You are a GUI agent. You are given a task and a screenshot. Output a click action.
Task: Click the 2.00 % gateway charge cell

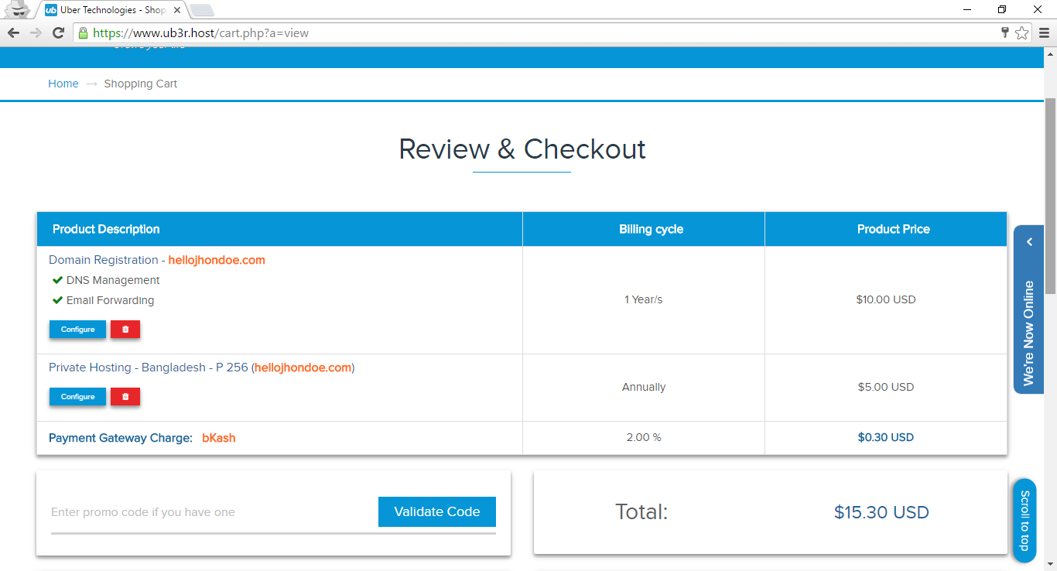point(644,437)
